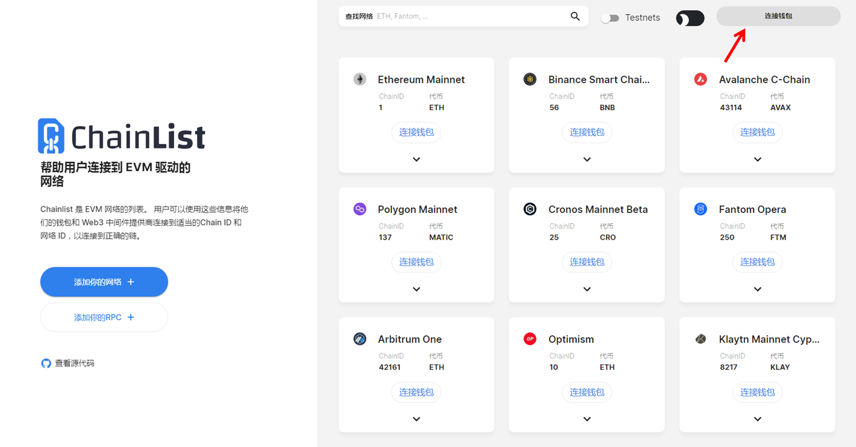
Task: Click the Optimism logo icon
Action: [x=530, y=339]
